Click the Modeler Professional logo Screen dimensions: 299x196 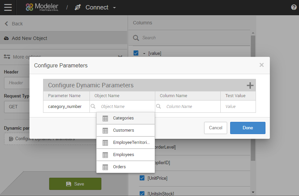tap(42, 7)
